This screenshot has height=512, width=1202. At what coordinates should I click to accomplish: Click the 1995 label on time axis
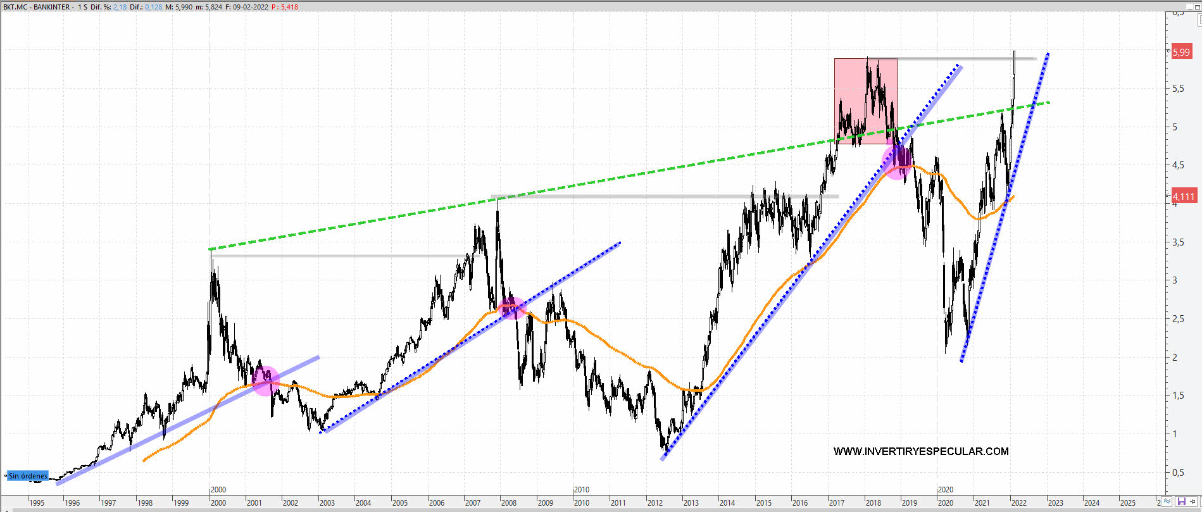click(x=36, y=503)
